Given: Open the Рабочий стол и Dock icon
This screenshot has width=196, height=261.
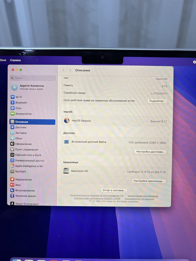Looking at the screenshot, I should (x=13, y=155).
